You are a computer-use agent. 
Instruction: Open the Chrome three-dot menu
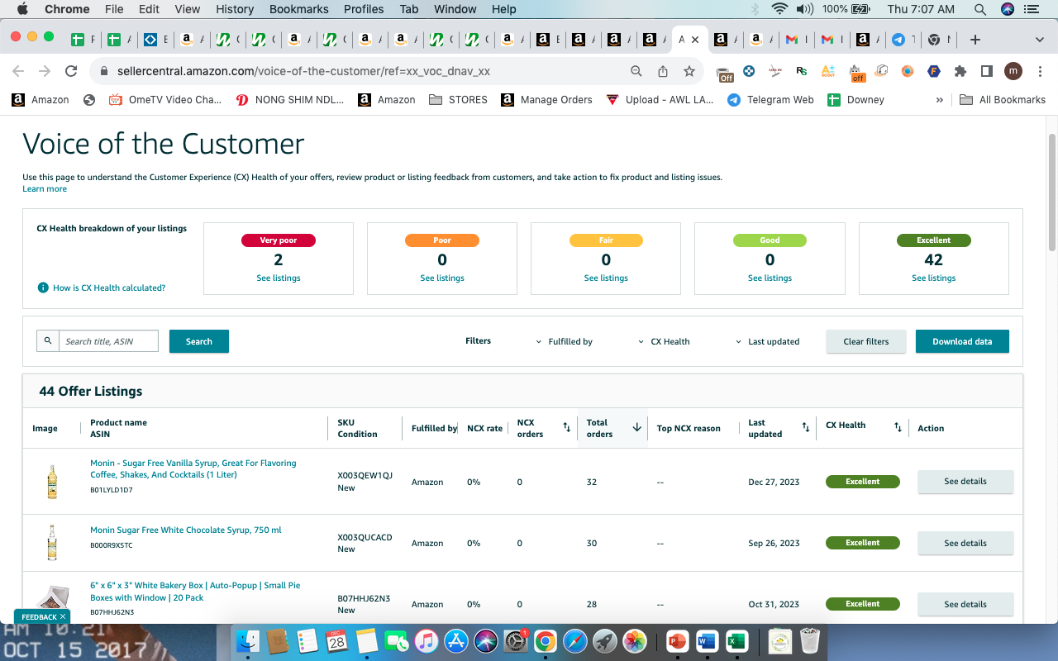[x=1039, y=71]
